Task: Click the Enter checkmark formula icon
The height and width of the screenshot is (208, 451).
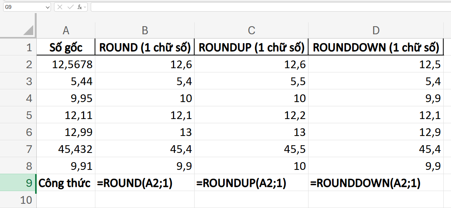Action: [x=70, y=7]
